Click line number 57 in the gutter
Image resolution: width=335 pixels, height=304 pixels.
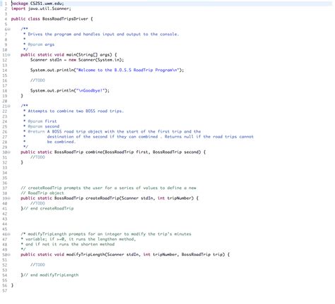[x=5, y=291]
